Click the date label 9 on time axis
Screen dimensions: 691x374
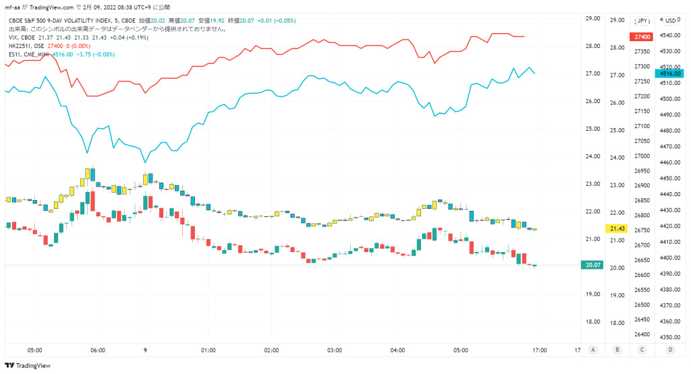coord(145,350)
